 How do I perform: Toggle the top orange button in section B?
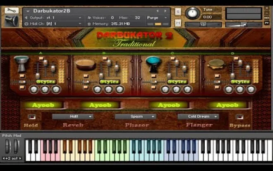coord(105,58)
